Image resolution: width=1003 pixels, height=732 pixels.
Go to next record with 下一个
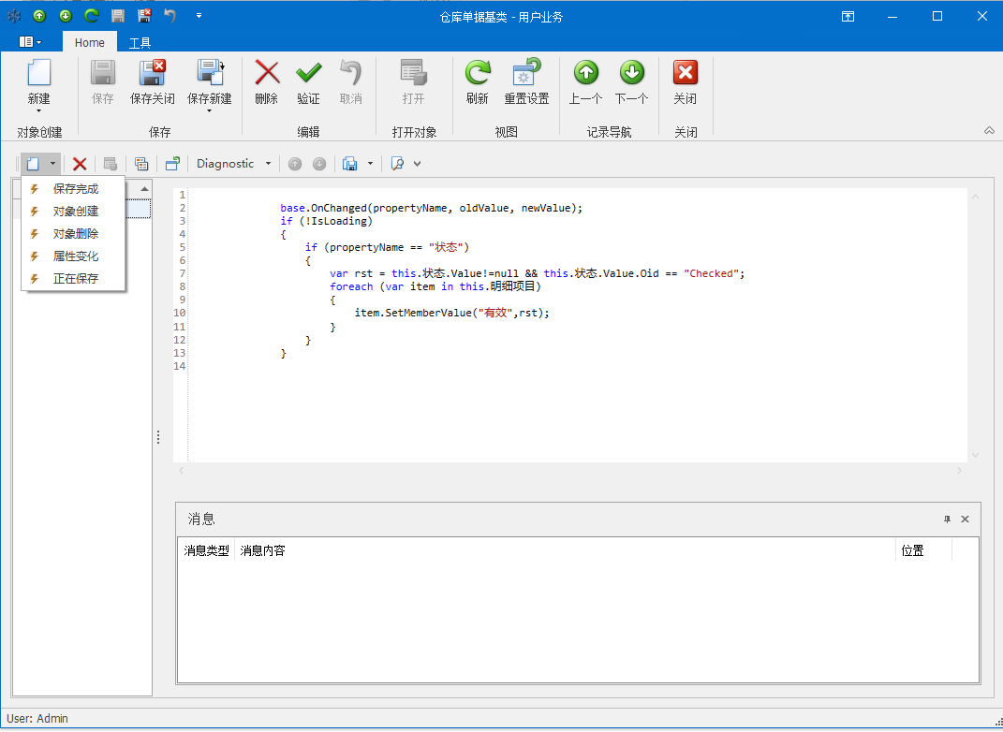click(x=632, y=72)
